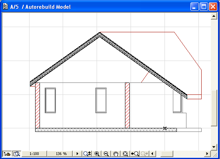Select the left red-hatched wall section
220x159 pixels.
[x=38, y=105]
